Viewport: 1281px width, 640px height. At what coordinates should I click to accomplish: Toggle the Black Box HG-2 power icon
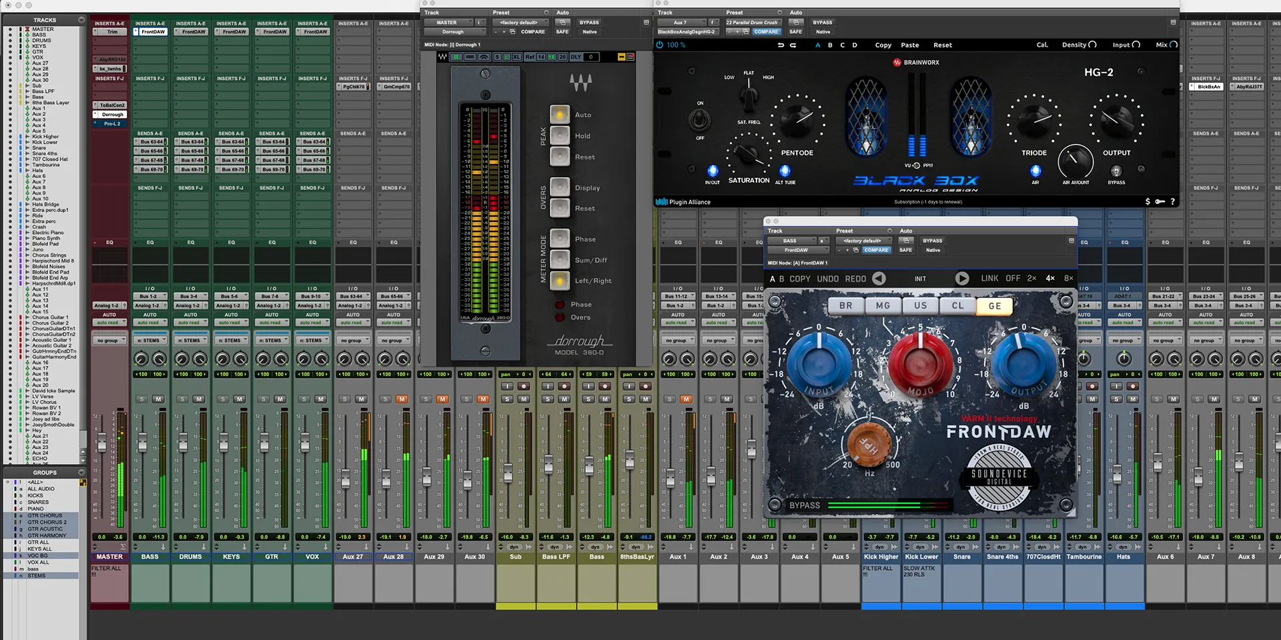[660, 45]
